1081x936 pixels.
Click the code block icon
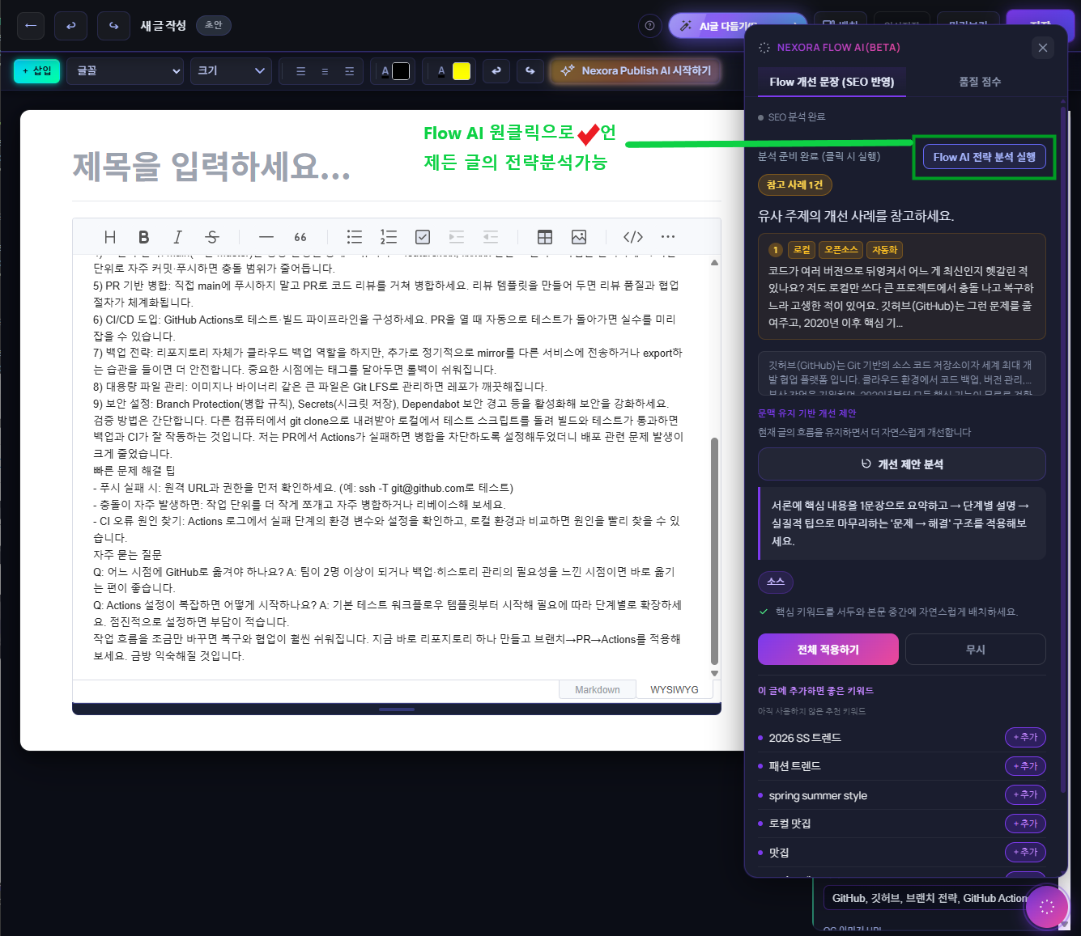[x=633, y=237]
